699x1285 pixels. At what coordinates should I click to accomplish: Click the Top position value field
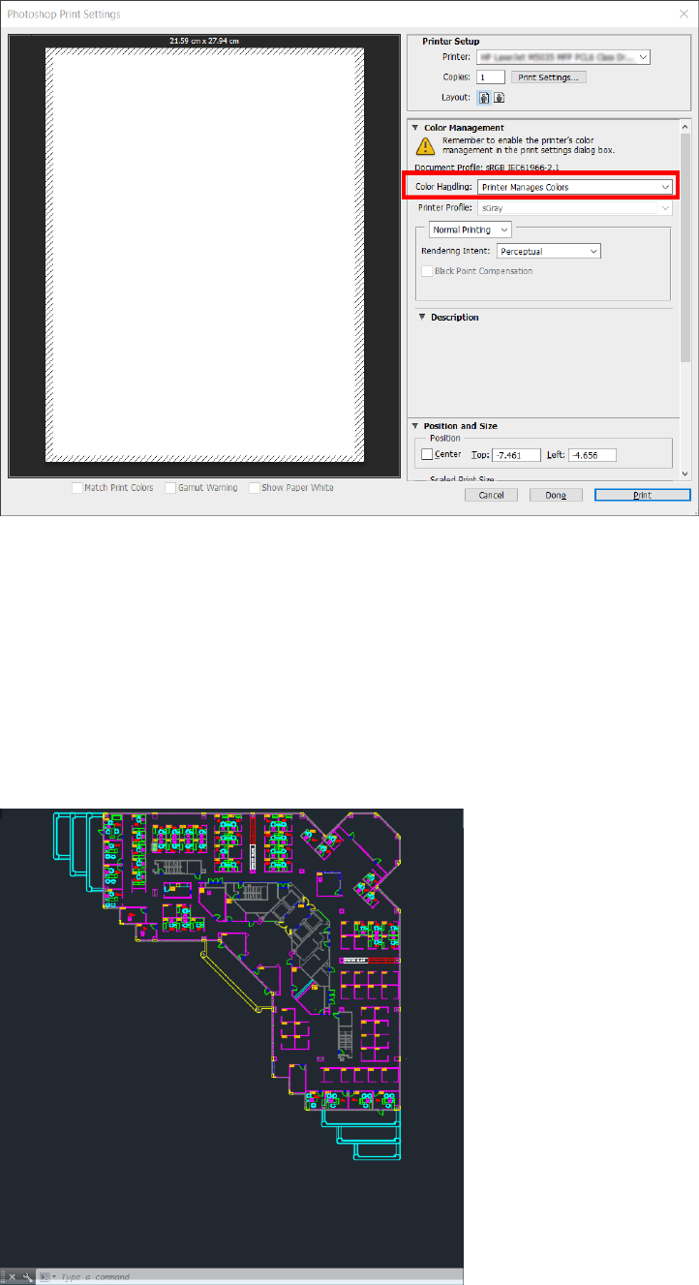(517, 455)
